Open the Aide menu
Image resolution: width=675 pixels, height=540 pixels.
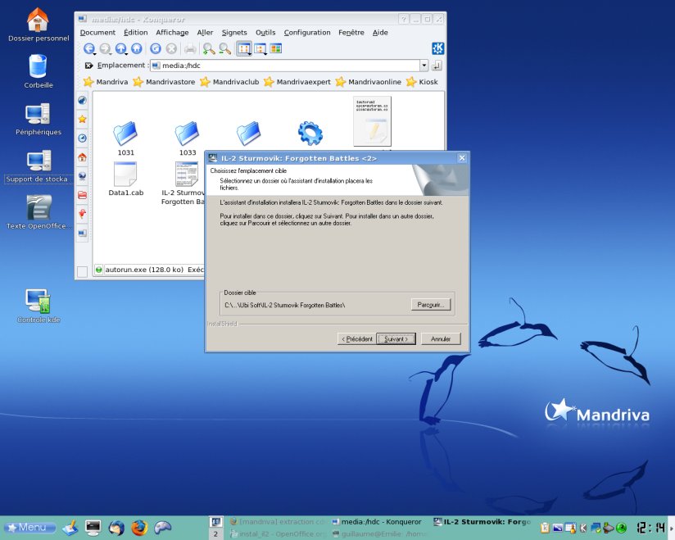[380, 32]
